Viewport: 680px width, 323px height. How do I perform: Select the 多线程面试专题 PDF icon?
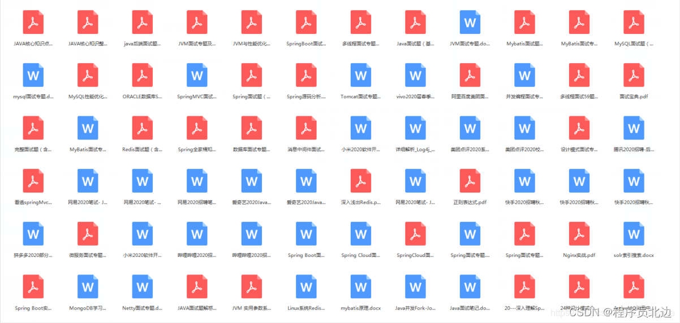tap(361, 23)
